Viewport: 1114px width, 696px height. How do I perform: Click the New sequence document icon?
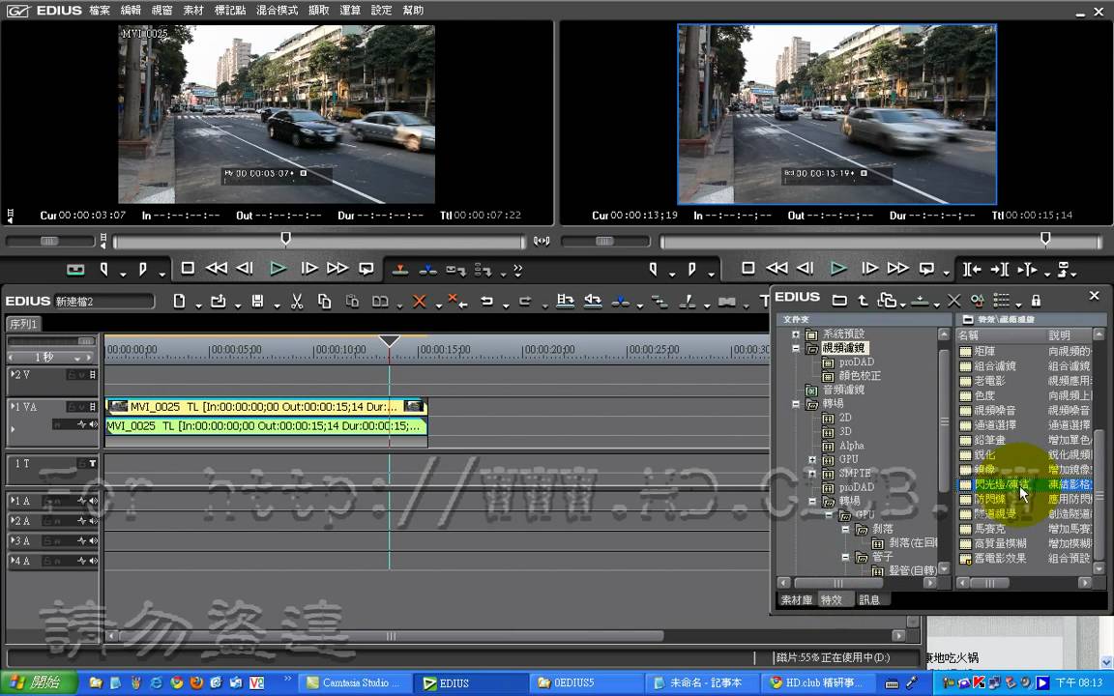click(179, 302)
